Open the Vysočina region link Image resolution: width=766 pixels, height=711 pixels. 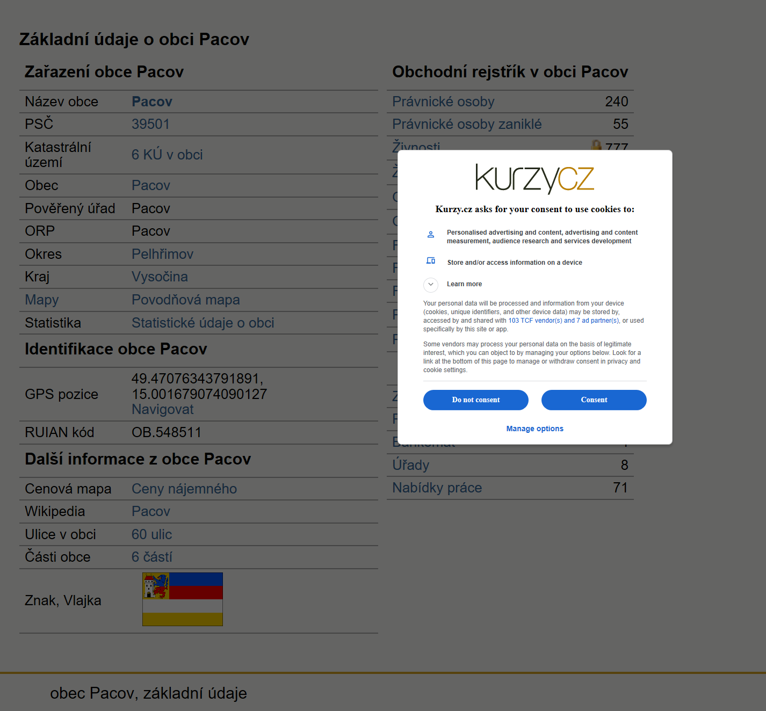click(x=160, y=277)
